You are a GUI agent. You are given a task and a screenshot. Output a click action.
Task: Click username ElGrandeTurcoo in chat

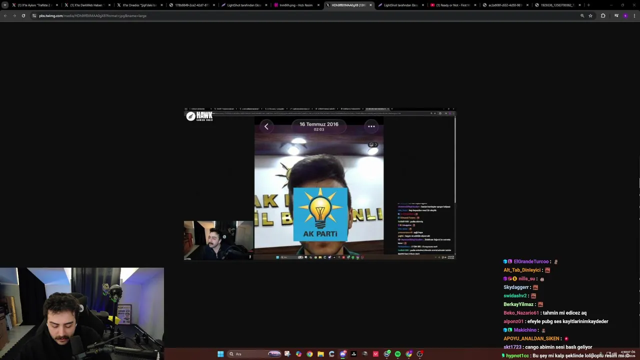(x=531, y=261)
